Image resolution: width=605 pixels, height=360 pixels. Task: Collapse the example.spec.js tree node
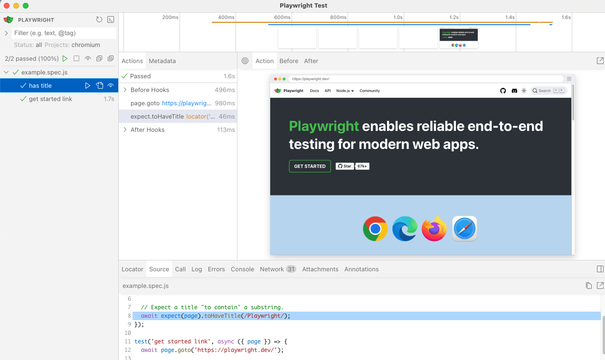click(6, 73)
